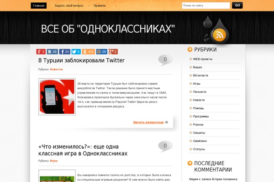Viewport: 274px width, 182px height.
Task: Share on Odnoklassniki button showing 439
Action: coord(89,51)
